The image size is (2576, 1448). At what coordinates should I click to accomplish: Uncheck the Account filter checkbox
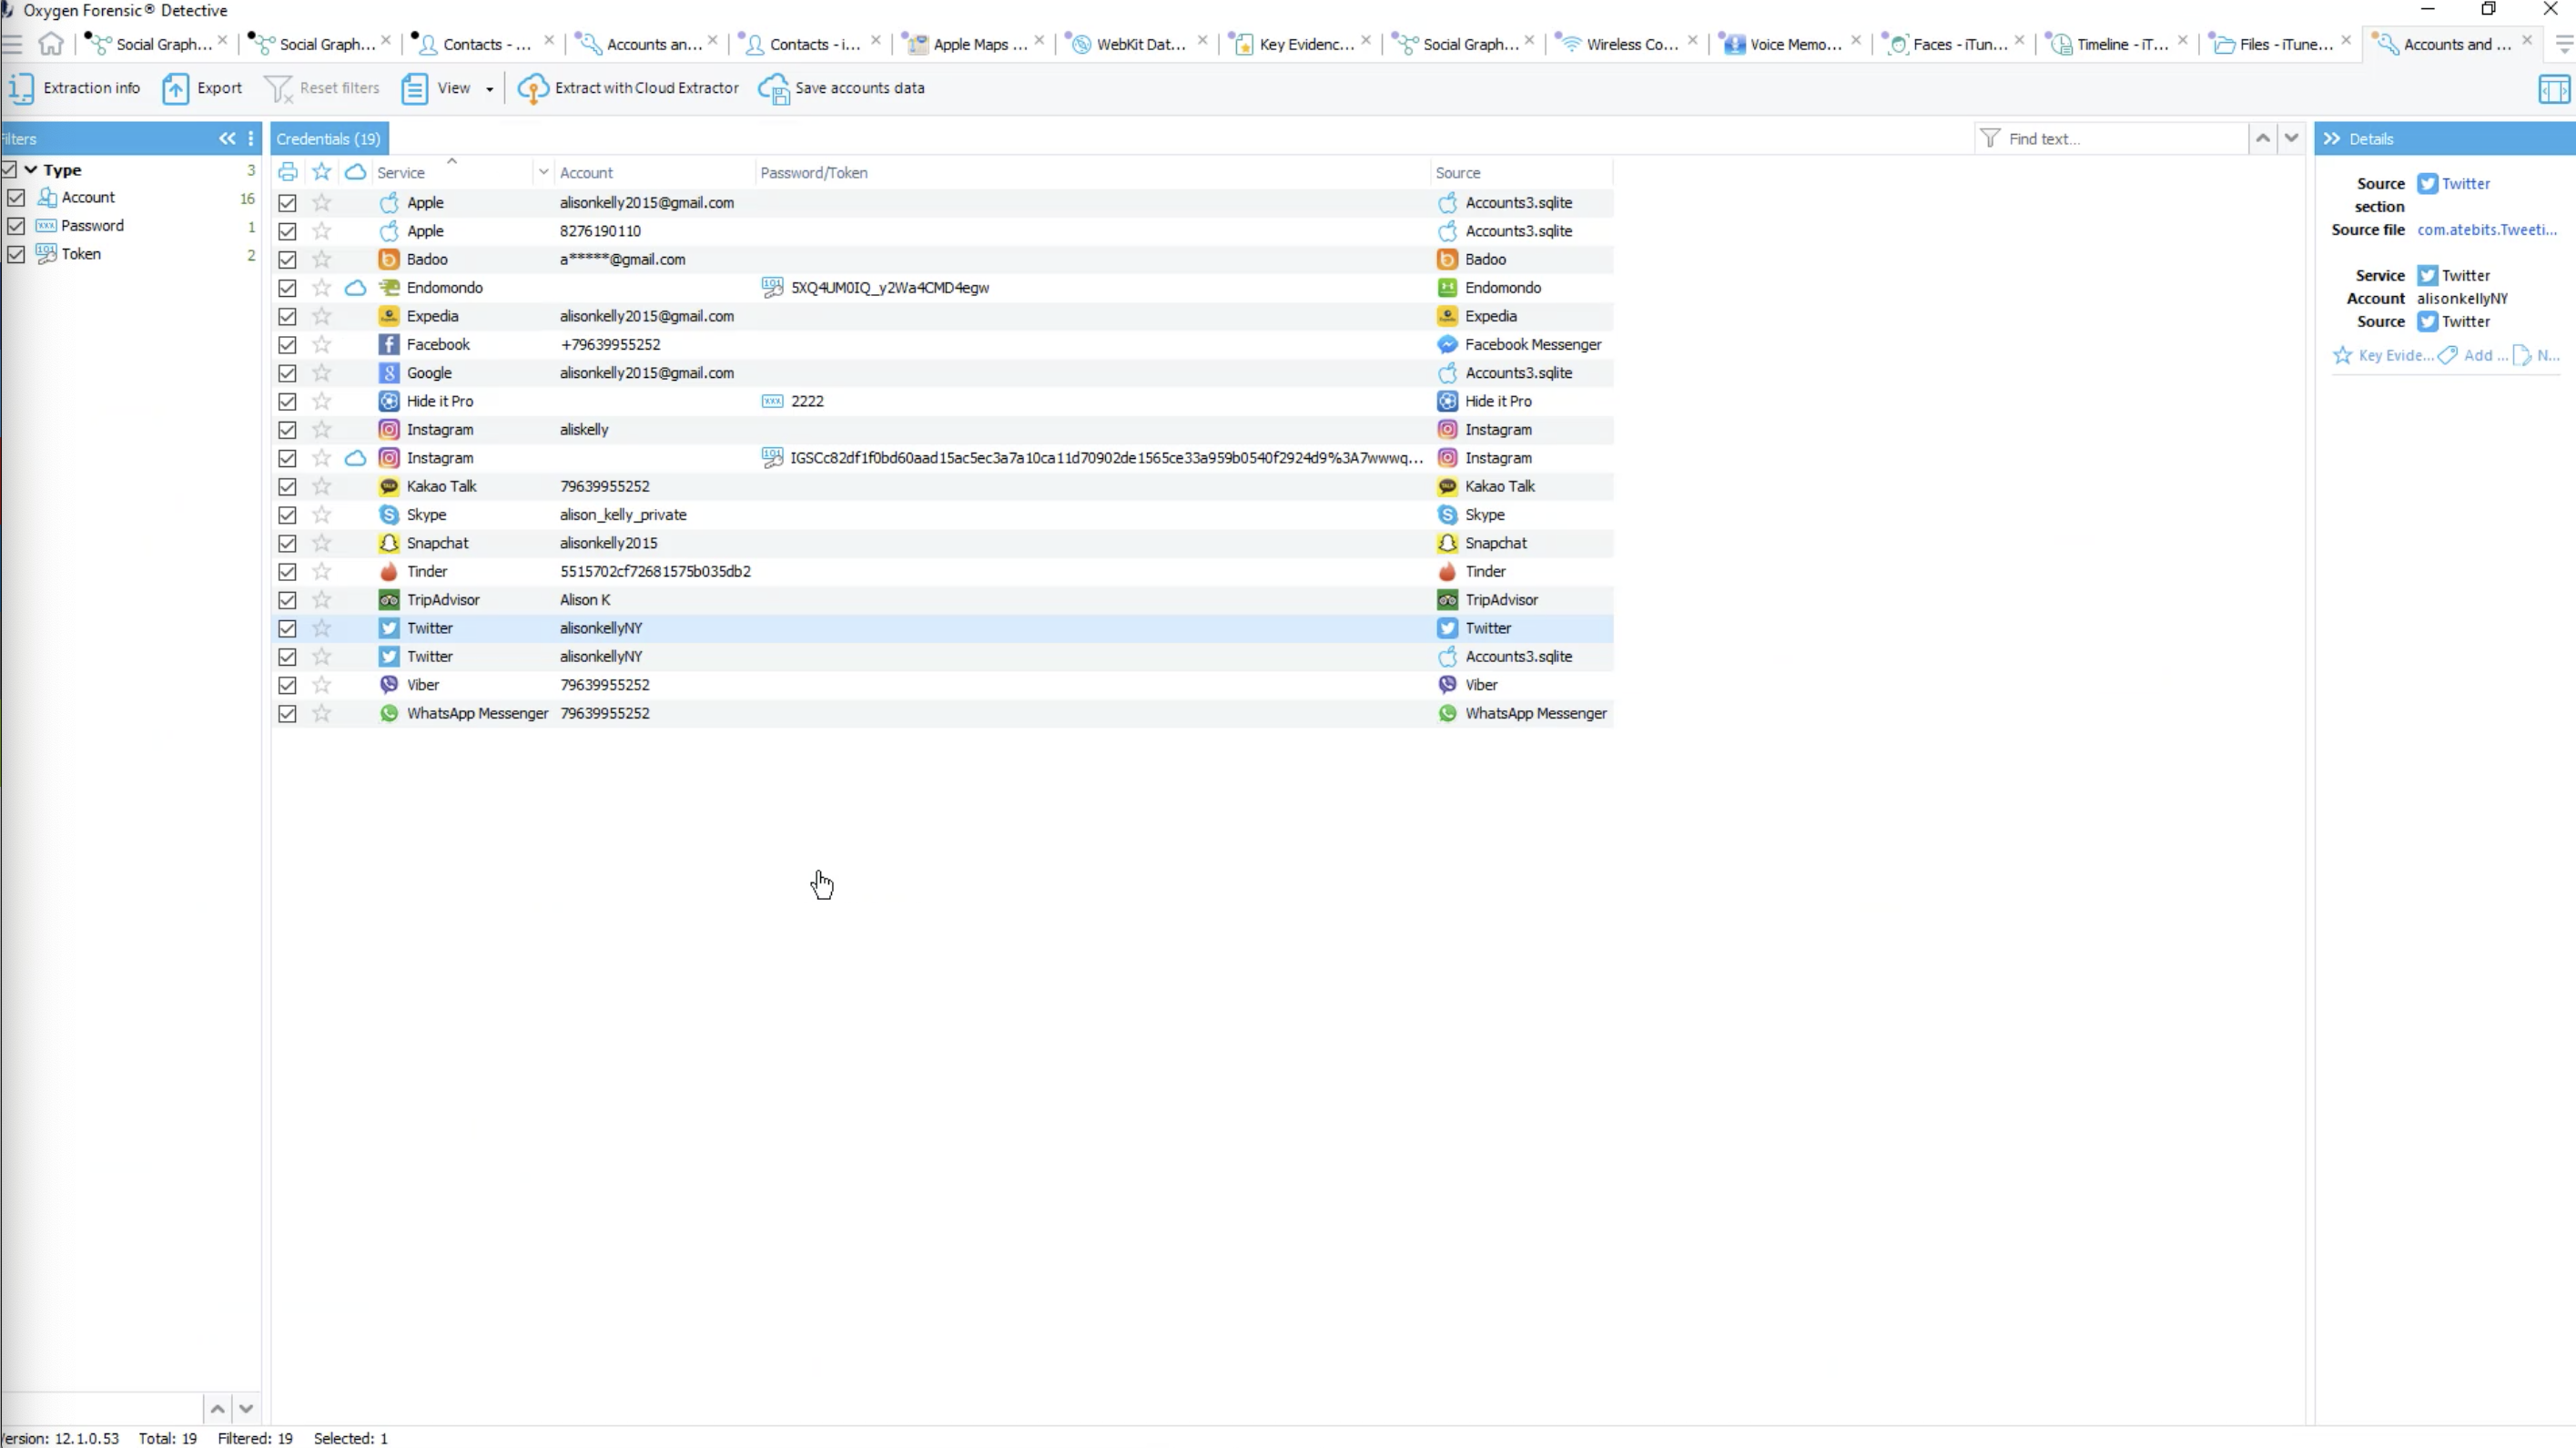[x=16, y=199]
